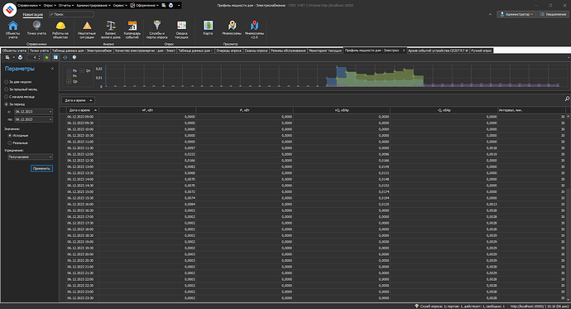
Task: Switch to the Ручной опрос tab
Action: click(x=482, y=51)
